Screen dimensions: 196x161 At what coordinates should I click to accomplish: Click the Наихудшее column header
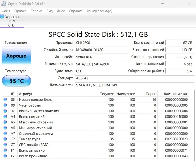(x=126, y=94)
